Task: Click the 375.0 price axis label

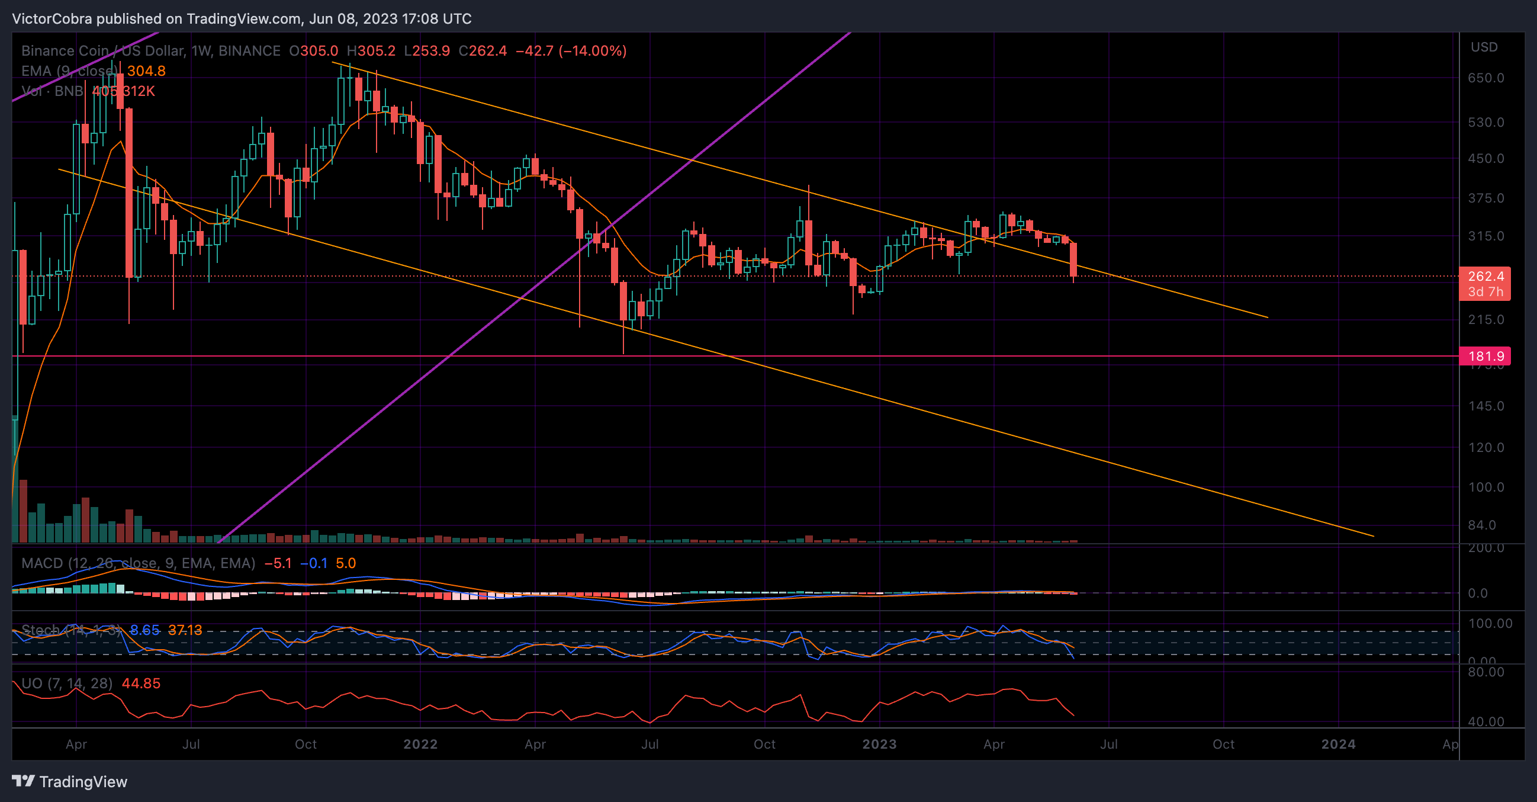Action: coord(1485,198)
